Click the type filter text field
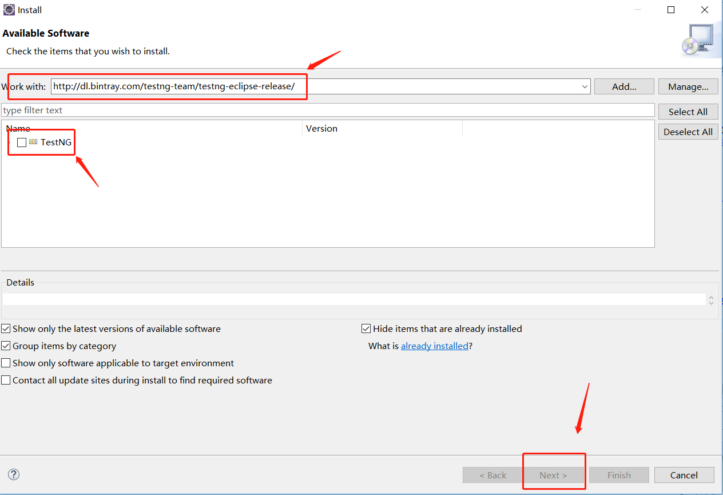 tap(328, 110)
